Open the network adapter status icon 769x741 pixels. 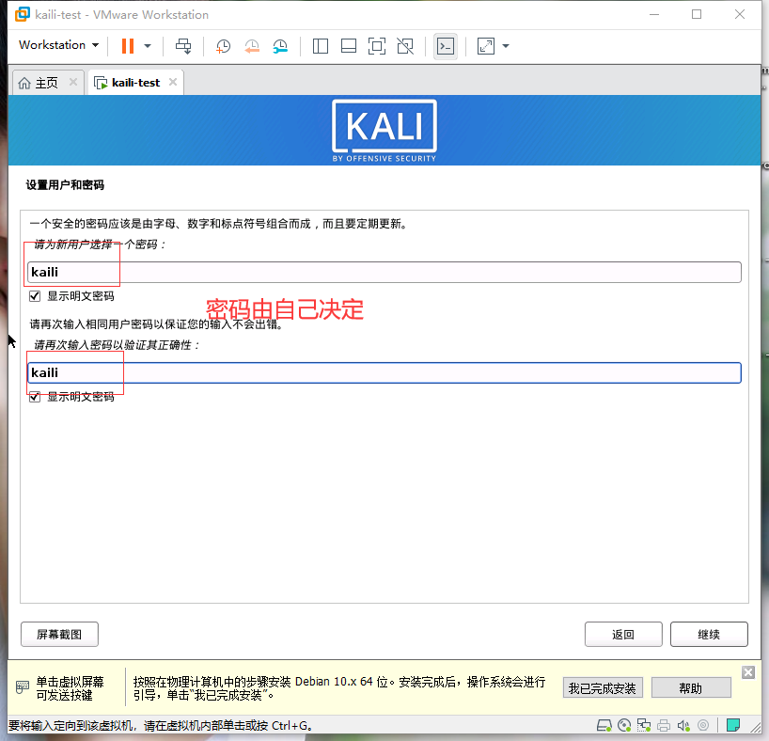pos(643,725)
